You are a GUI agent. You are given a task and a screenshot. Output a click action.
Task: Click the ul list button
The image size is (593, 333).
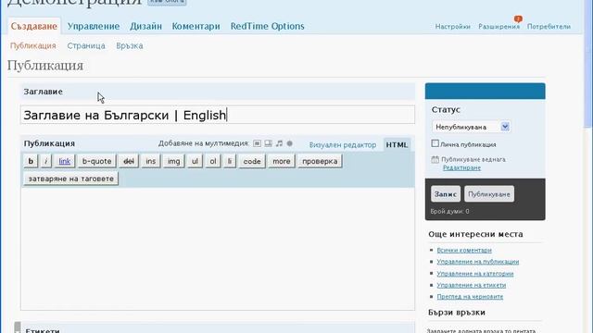[x=195, y=161]
